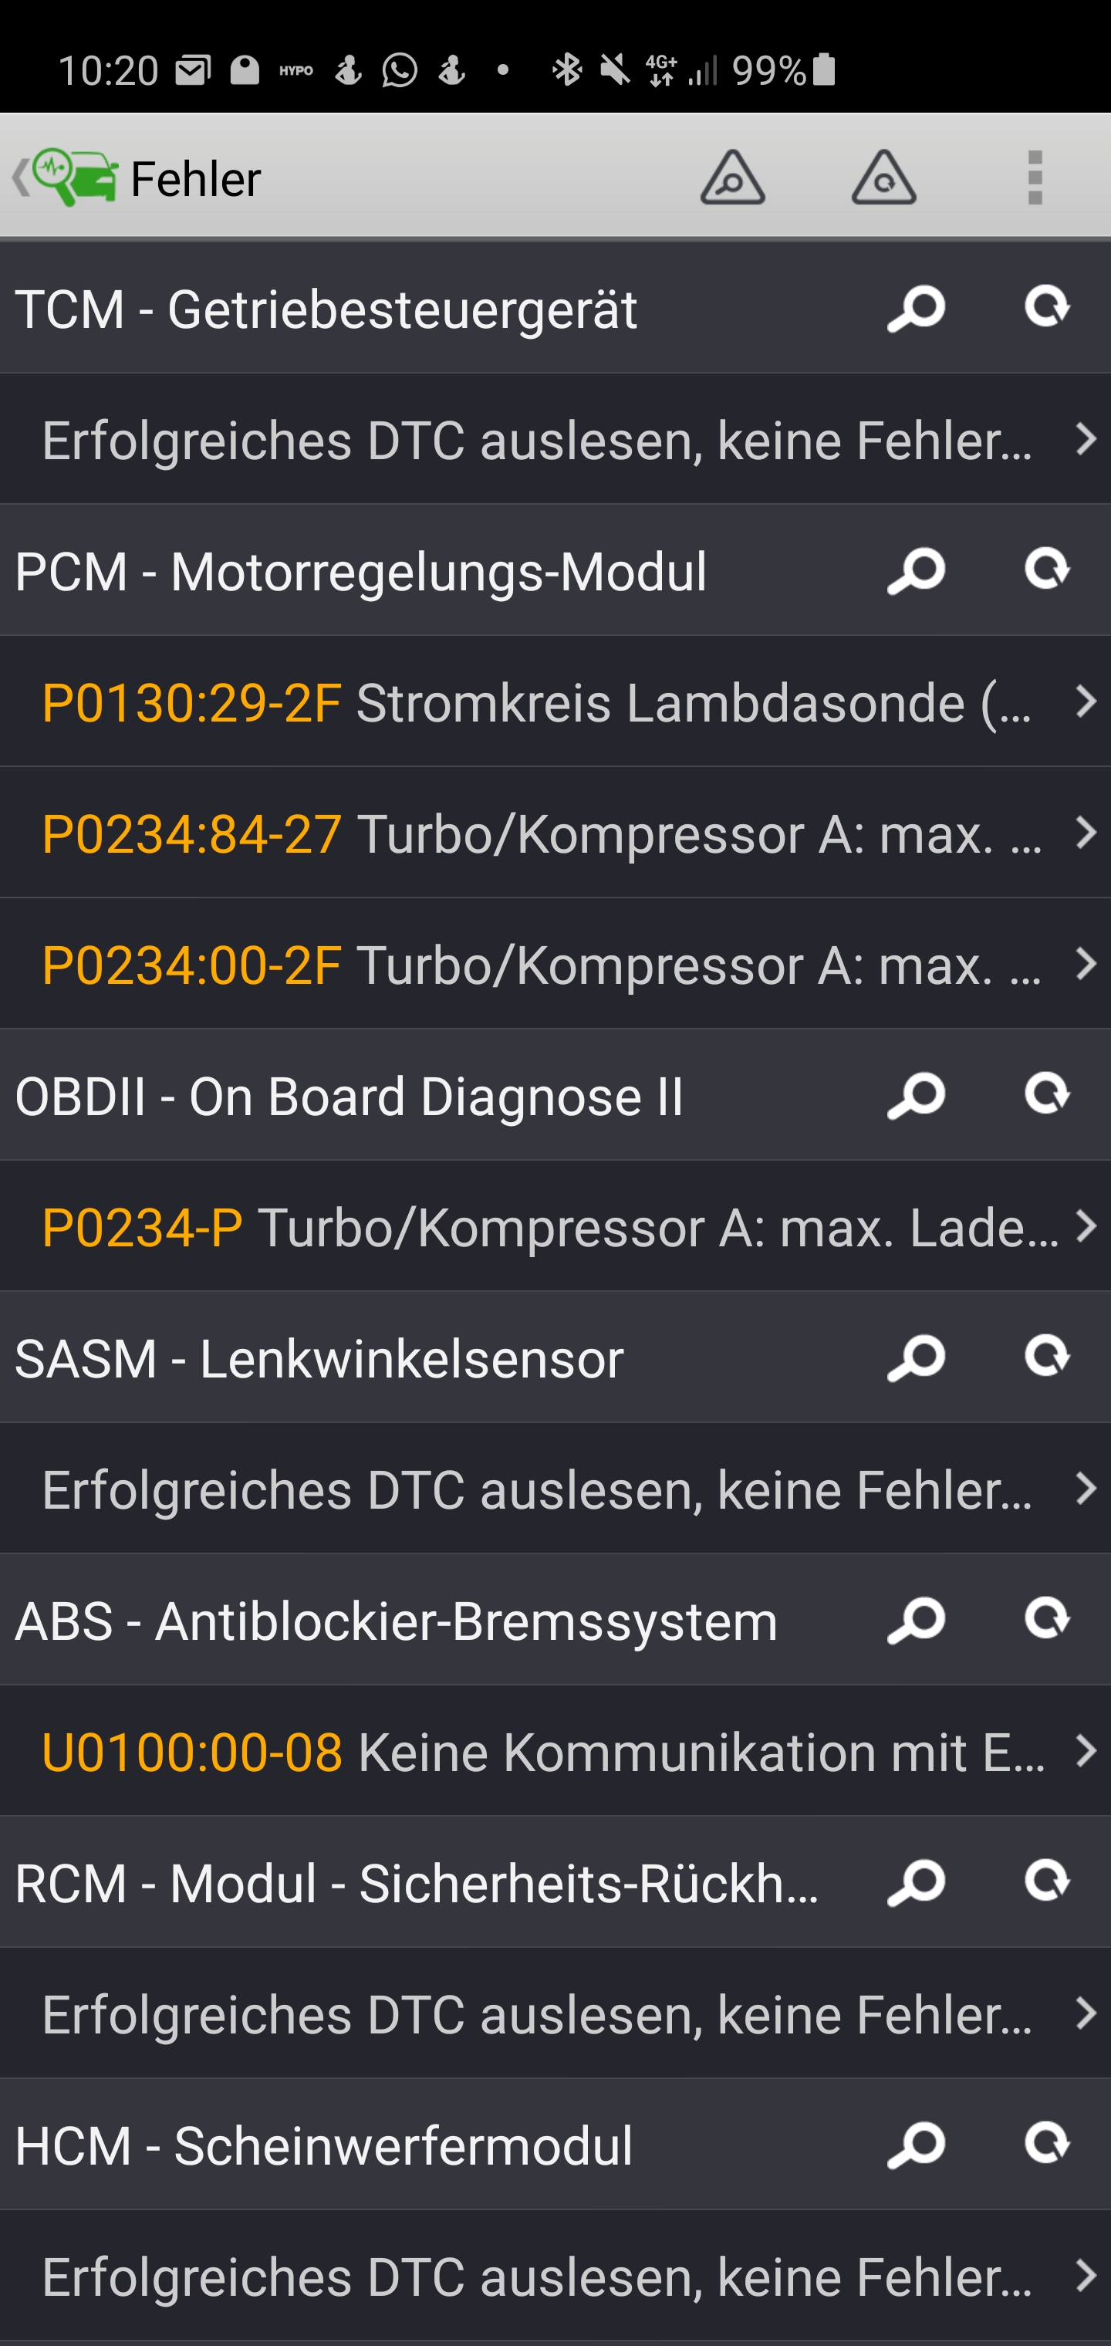Open the three-dot overflow menu
Screen dimensions: 1111x2346
pos(1035,177)
